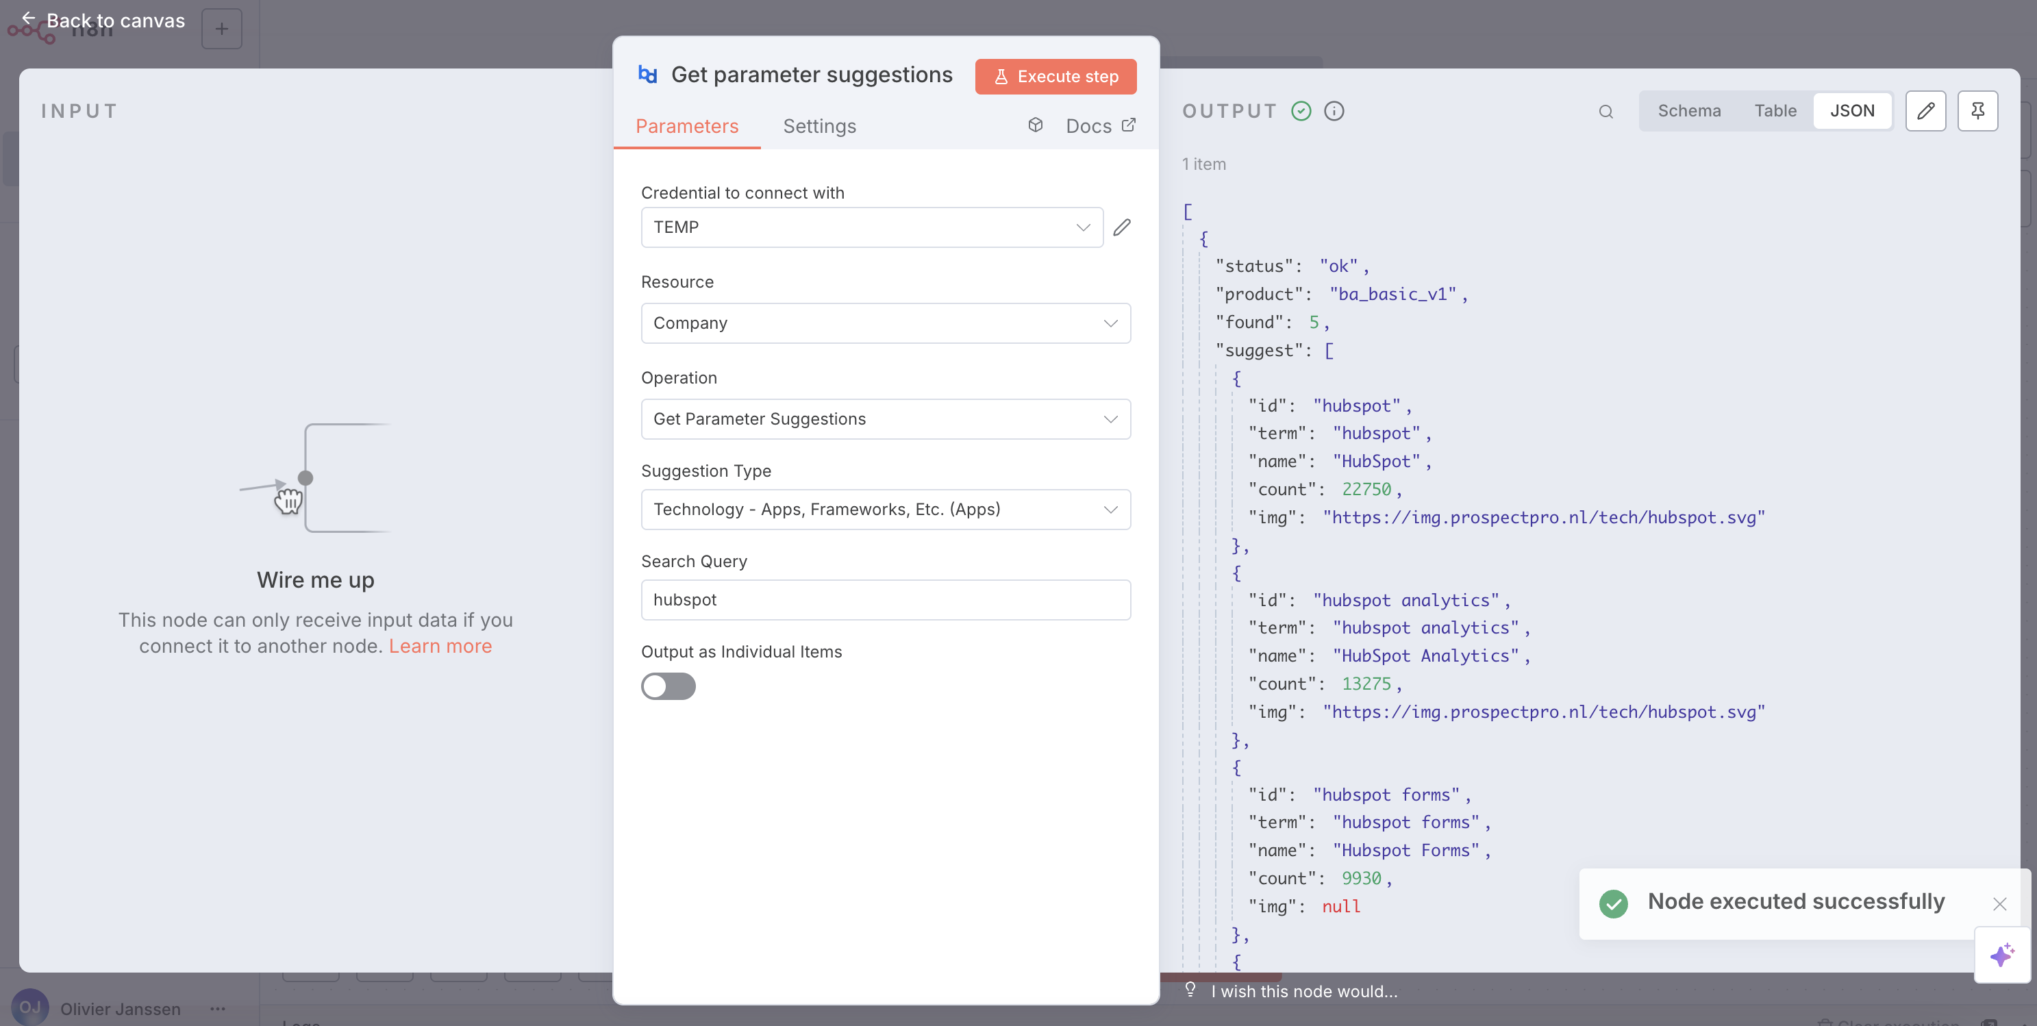
Task: Click the "status" value "ok"
Action: coord(1338,266)
